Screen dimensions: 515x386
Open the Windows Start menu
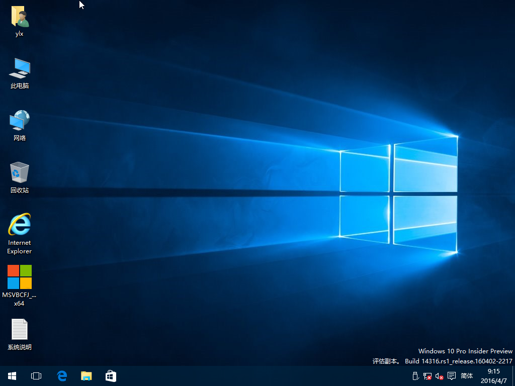12,376
